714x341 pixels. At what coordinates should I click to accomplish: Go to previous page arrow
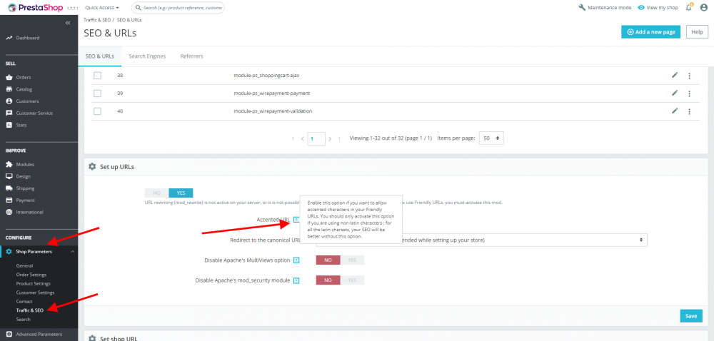tap(302, 138)
